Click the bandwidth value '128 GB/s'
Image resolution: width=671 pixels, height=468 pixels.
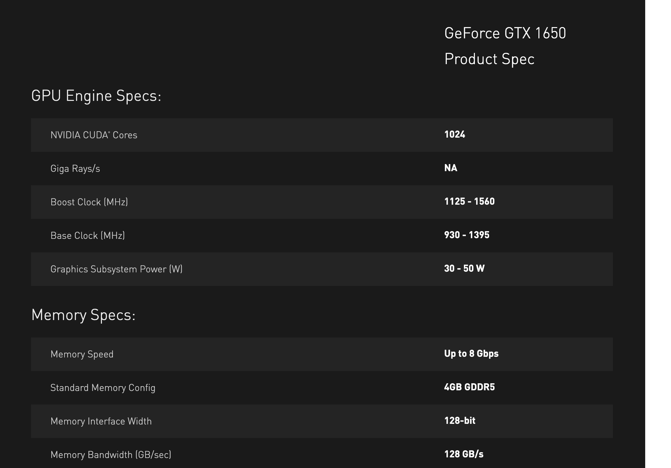464,454
